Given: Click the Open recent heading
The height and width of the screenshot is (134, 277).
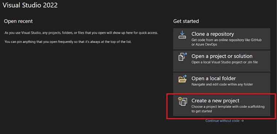Looking at the screenshot, I should coord(18,21).
